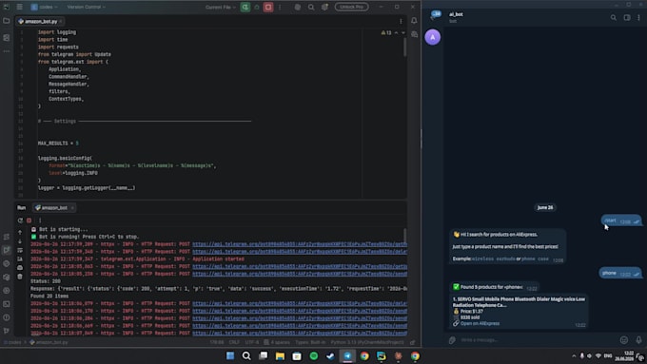
Task: Stop the running program from top toolbar
Action: click(x=268, y=7)
